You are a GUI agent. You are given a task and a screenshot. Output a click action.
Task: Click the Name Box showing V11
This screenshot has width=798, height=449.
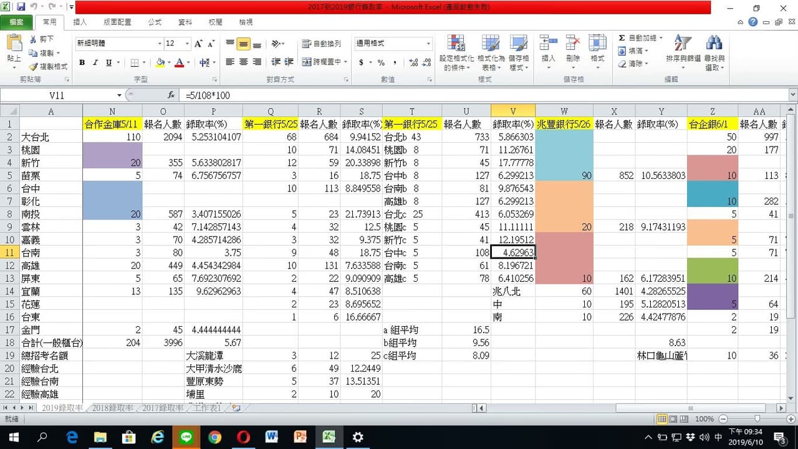click(x=57, y=95)
